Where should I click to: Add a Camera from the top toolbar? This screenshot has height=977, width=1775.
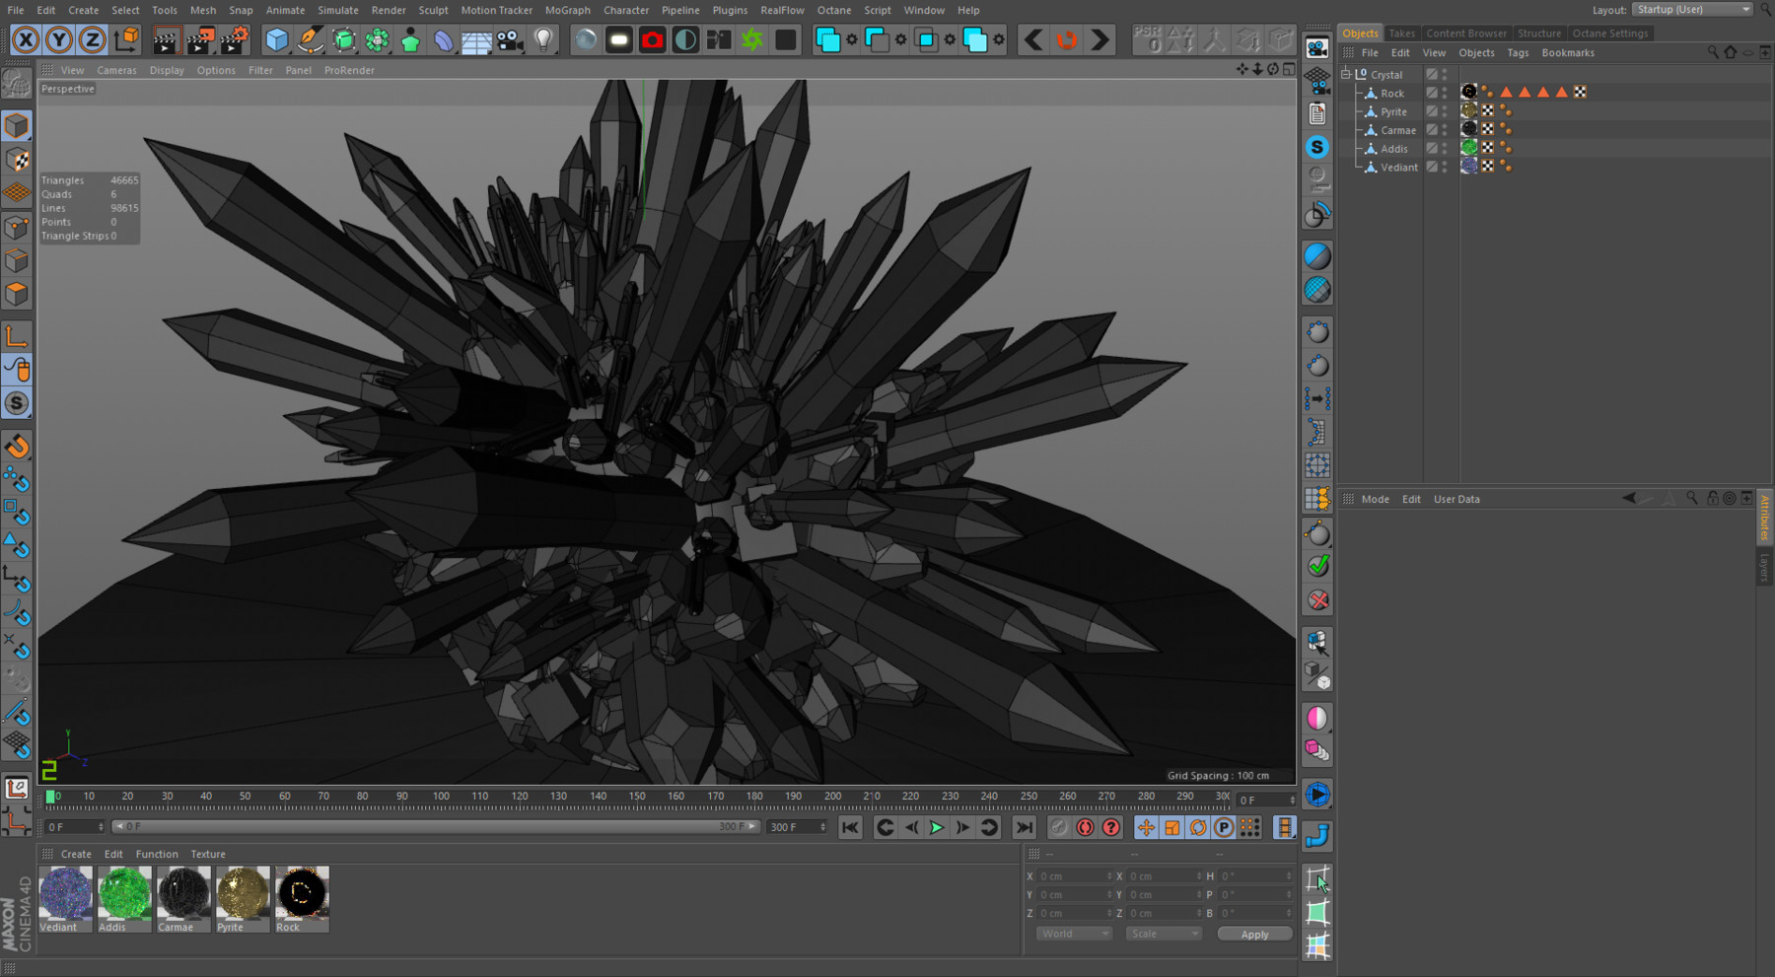[509, 39]
